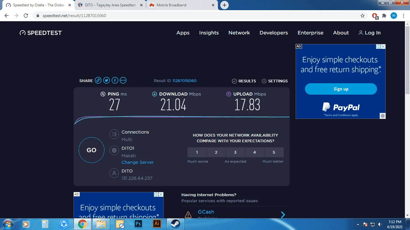The image size is (410, 230).
Task: Open File Explorer from the taskbar
Action: pos(101,224)
